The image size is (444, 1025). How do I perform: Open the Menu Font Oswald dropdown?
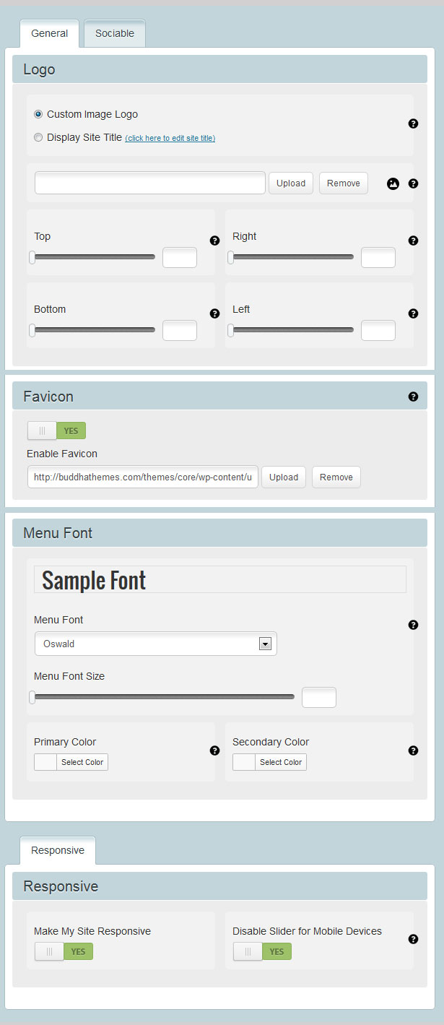point(155,644)
